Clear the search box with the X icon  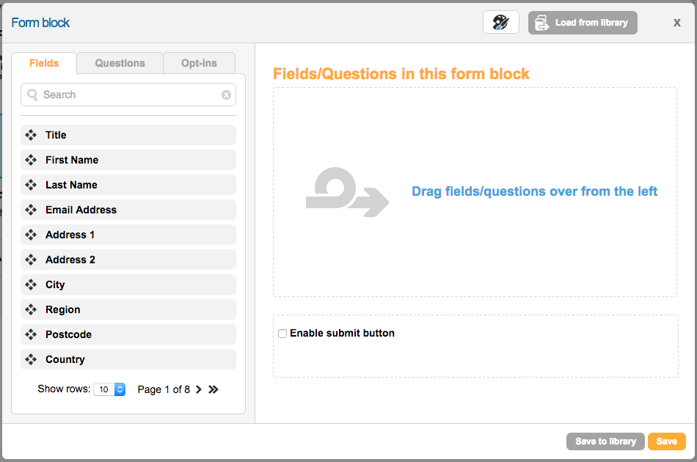point(226,95)
